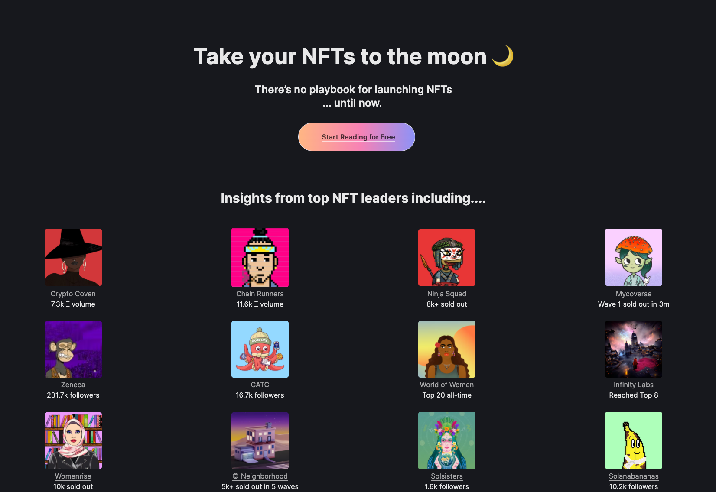The width and height of the screenshot is (716, 492).
Task: Open the Infinity Labs link
Action: (633, 385)
